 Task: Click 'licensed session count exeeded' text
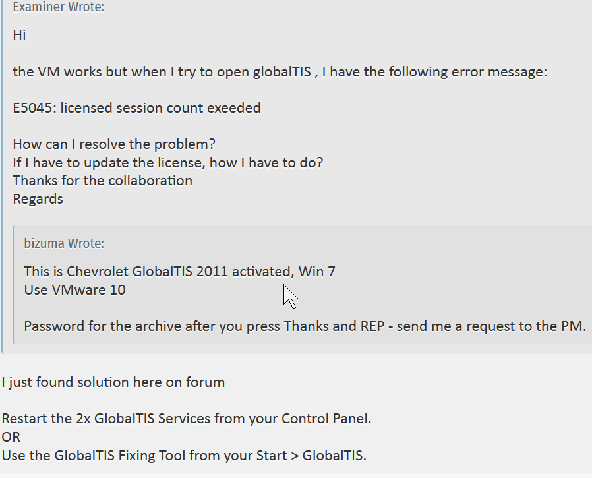160,108
